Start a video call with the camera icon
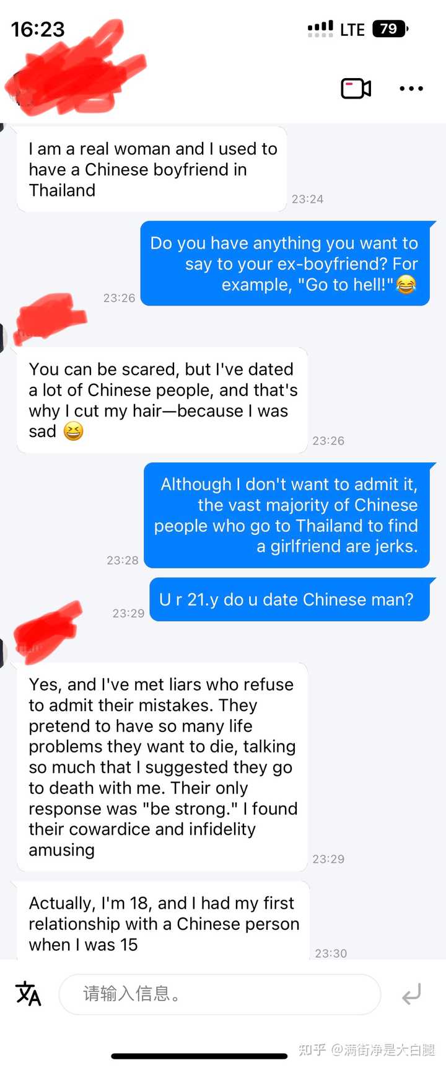446x1068 pixels. coord(356,89)
